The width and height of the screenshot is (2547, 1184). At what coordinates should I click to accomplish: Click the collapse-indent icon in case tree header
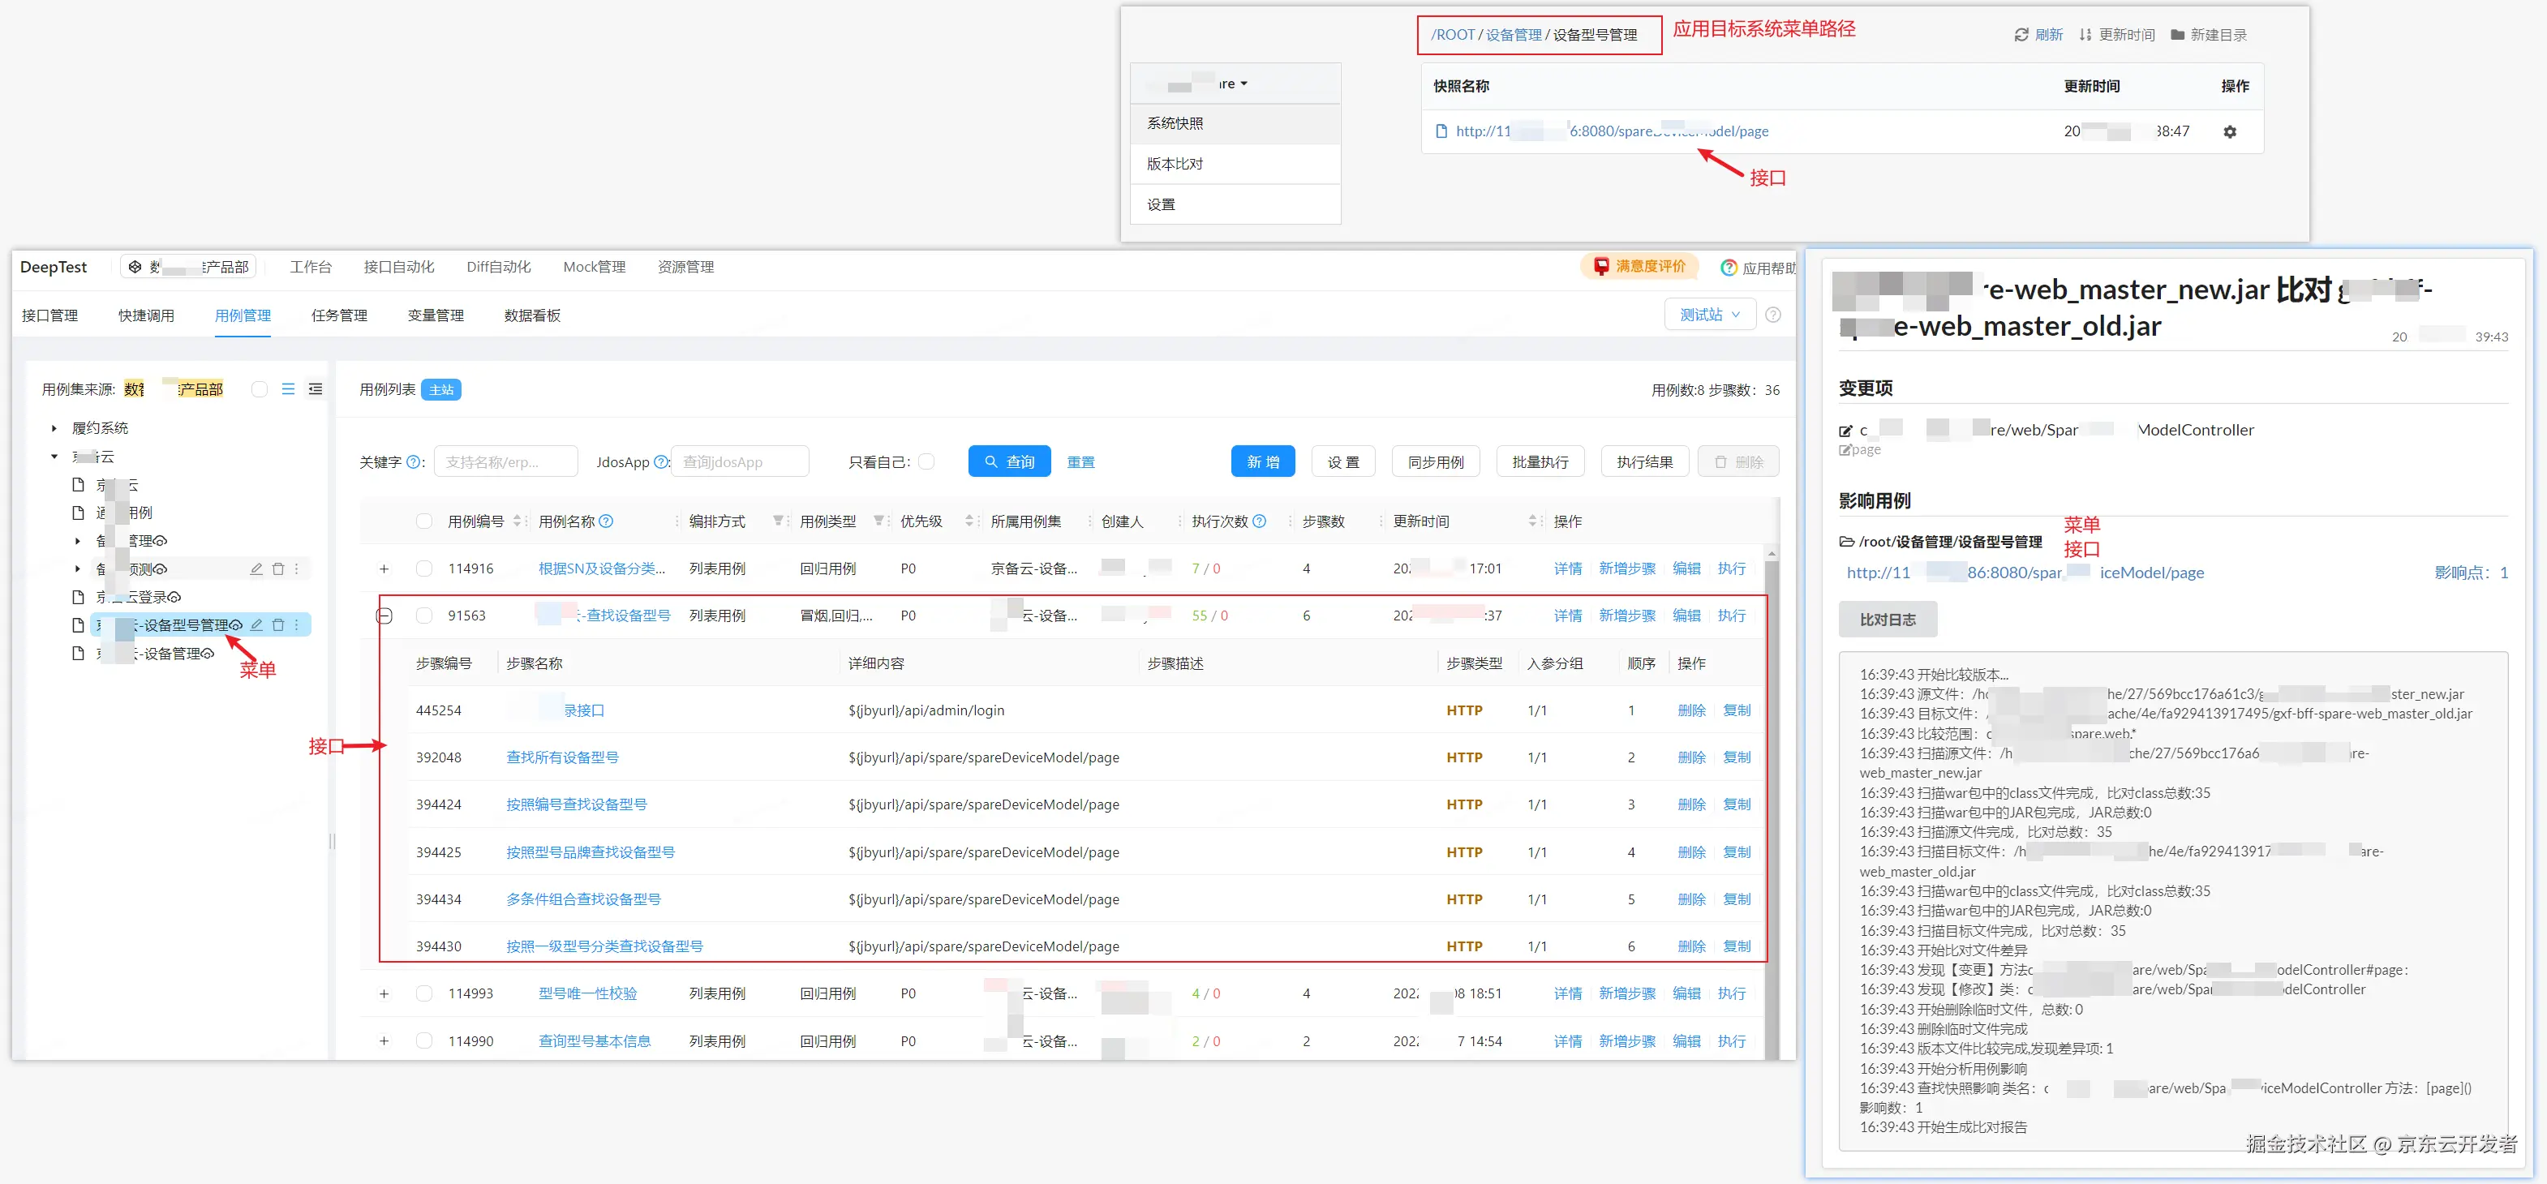[x=316, y=389]
